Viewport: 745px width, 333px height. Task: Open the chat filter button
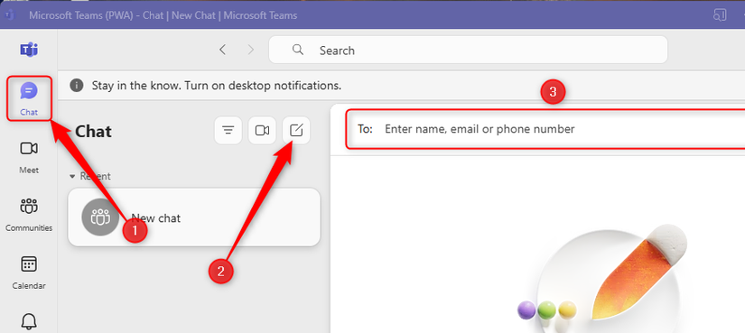coord(228,130)
